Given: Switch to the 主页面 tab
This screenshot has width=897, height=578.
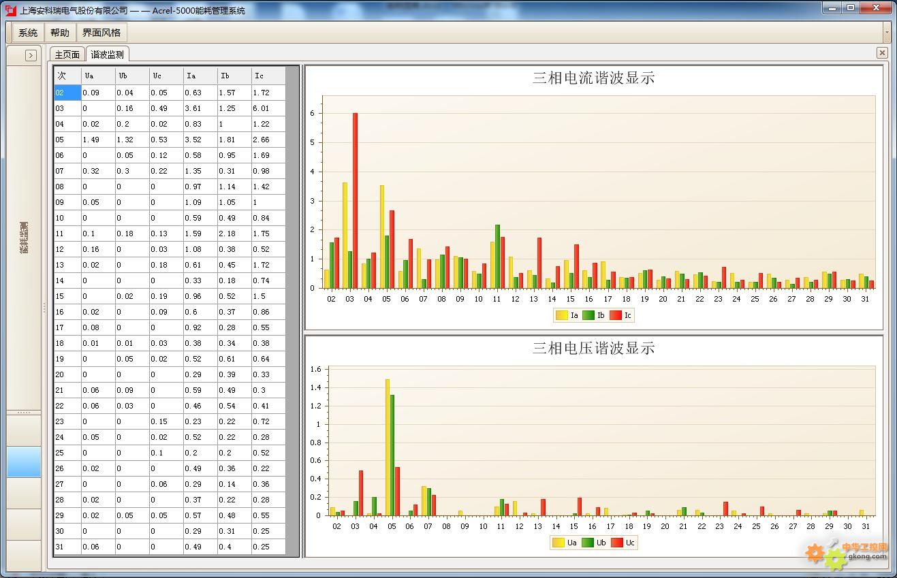Looking at the screenshot, I should click(67, 54).
